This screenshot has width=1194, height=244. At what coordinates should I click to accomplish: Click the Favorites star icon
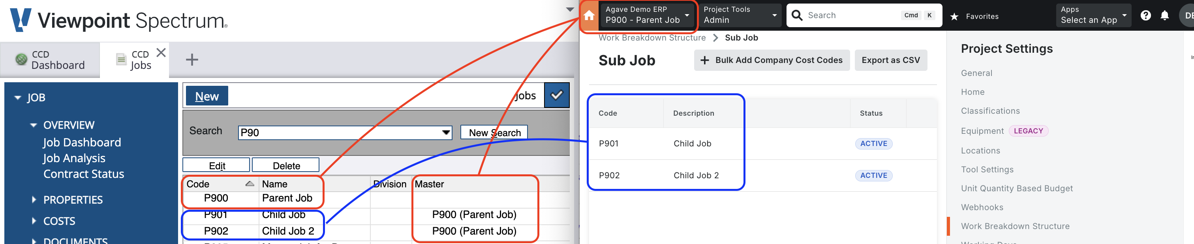click(954, 17)
